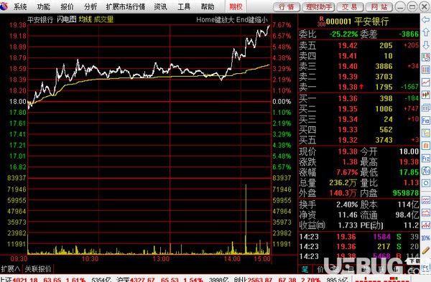
Task: Click the down arrow icon in right sidebar
Action: (x=426, y=44)
